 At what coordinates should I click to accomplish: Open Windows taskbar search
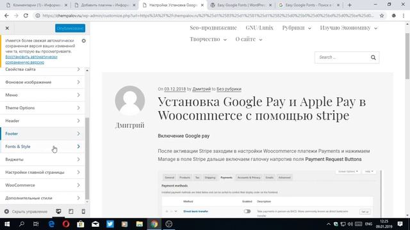[22, 224]
